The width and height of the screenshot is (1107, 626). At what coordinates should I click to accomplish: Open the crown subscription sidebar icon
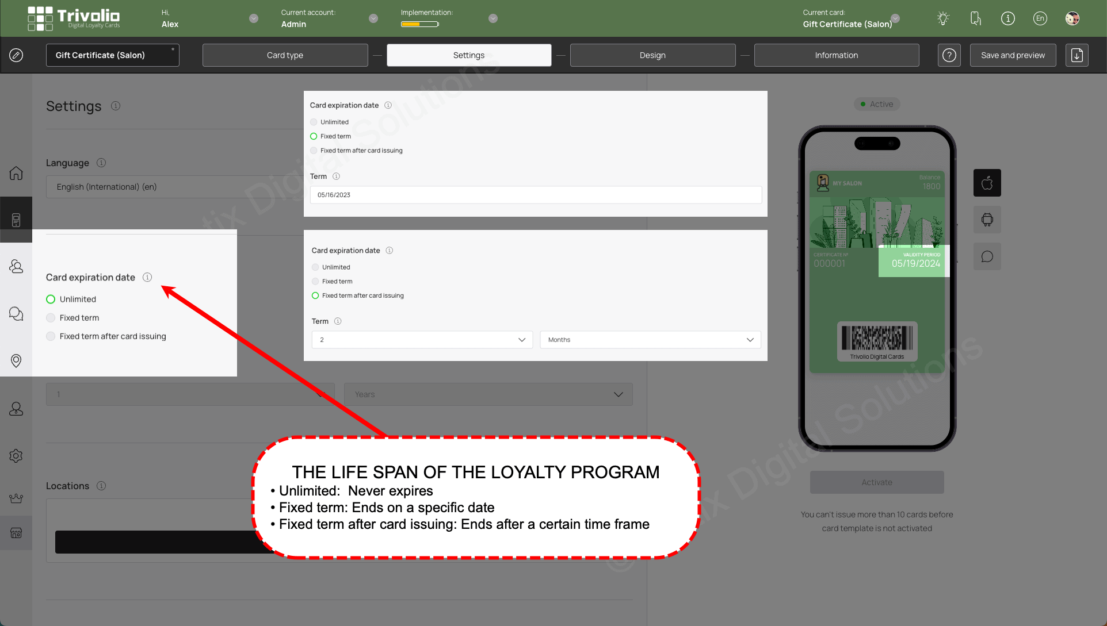pos(16,498)
